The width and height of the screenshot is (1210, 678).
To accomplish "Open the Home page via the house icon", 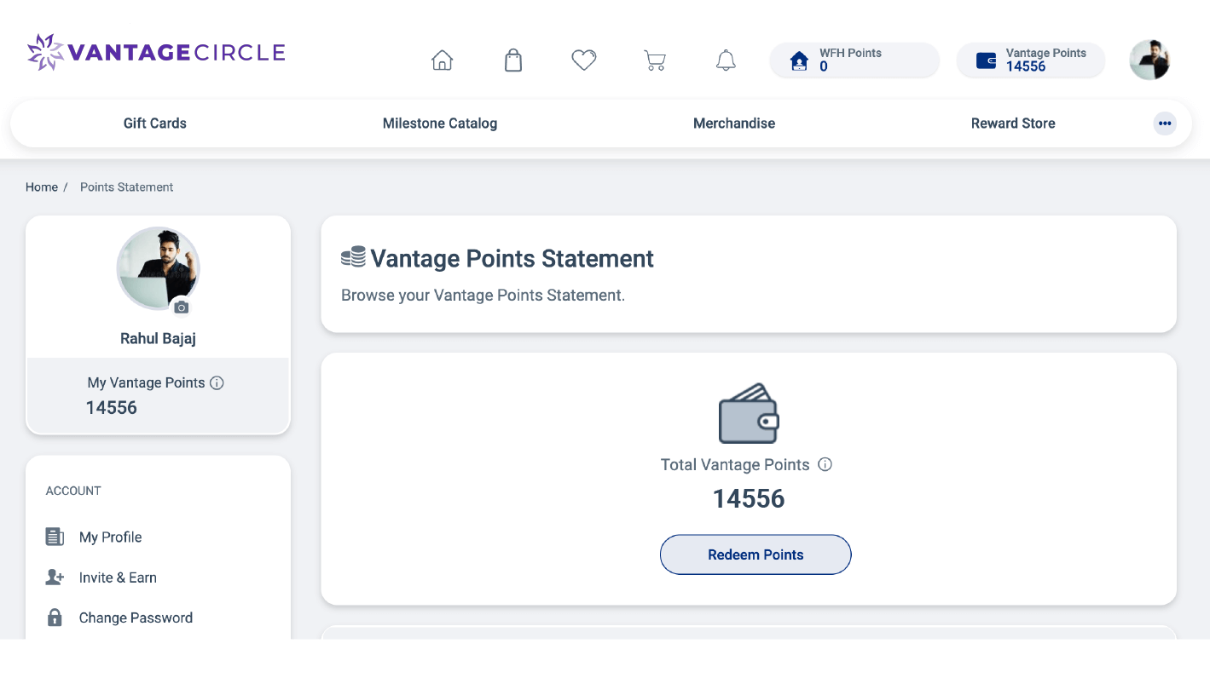I will coord(442,60).
